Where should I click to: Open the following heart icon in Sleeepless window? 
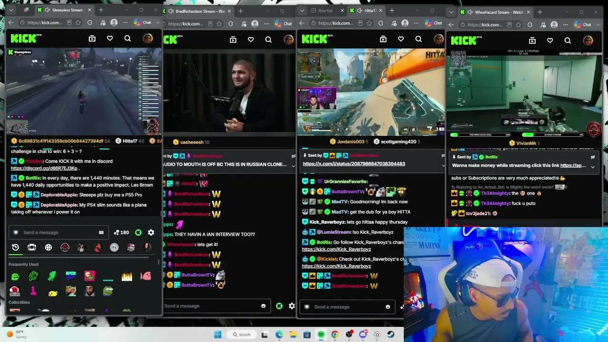click(x=110, y=38)
